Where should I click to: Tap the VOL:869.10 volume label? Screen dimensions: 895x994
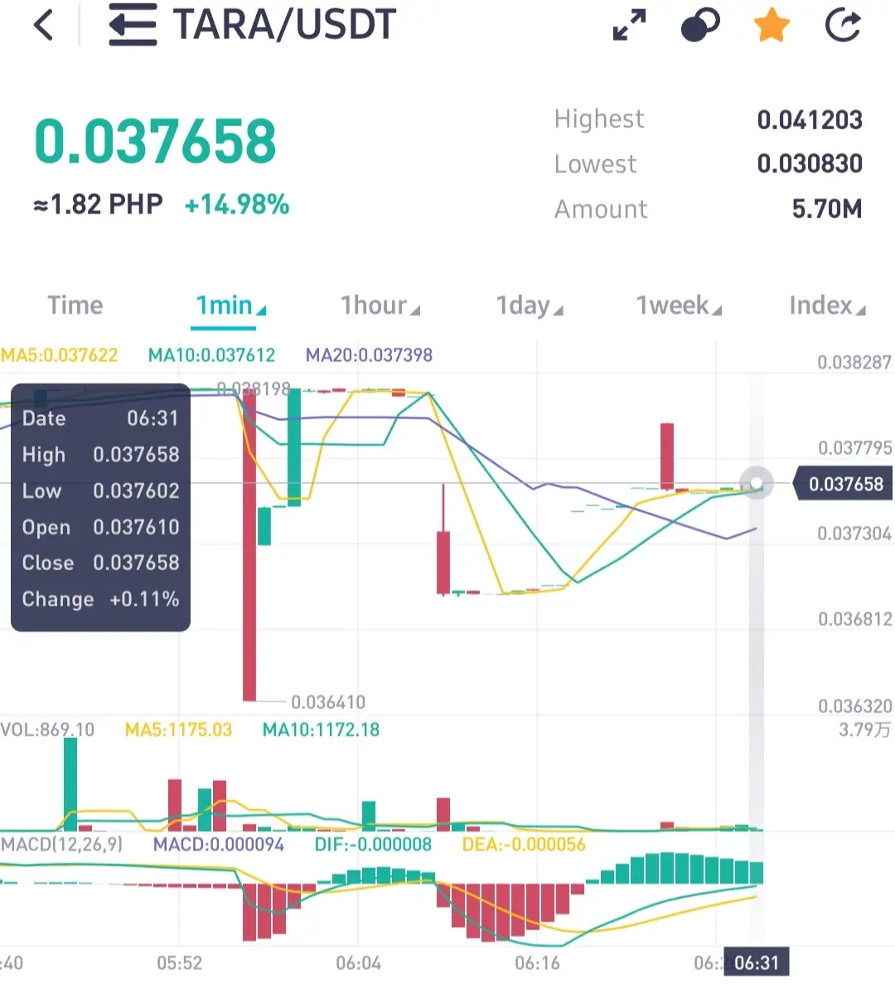coord(47,730)
